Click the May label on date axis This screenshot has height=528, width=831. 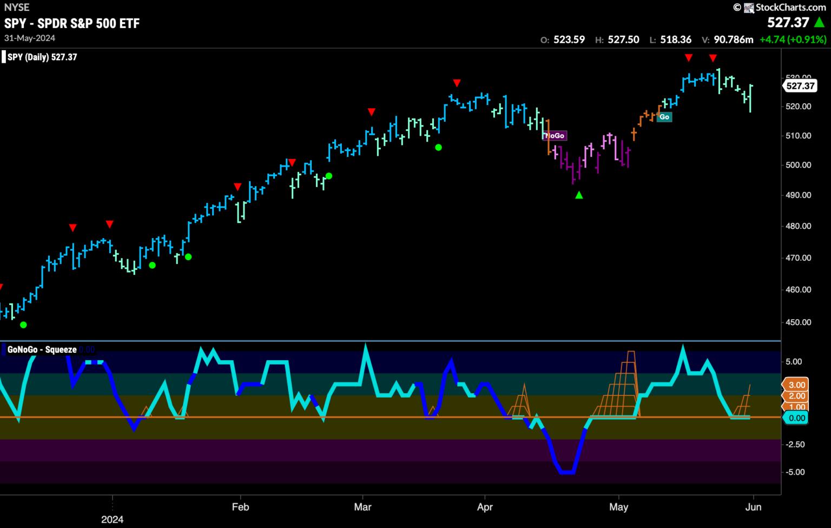(618, 507)
